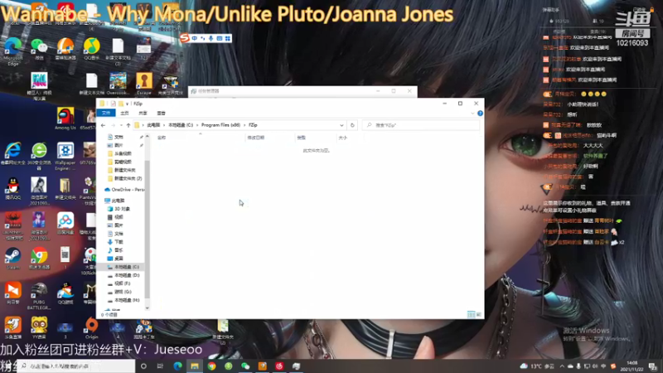This screenshot has height=373, width=663.
Task: Open Edge from the taskbar
Action: 177,366
